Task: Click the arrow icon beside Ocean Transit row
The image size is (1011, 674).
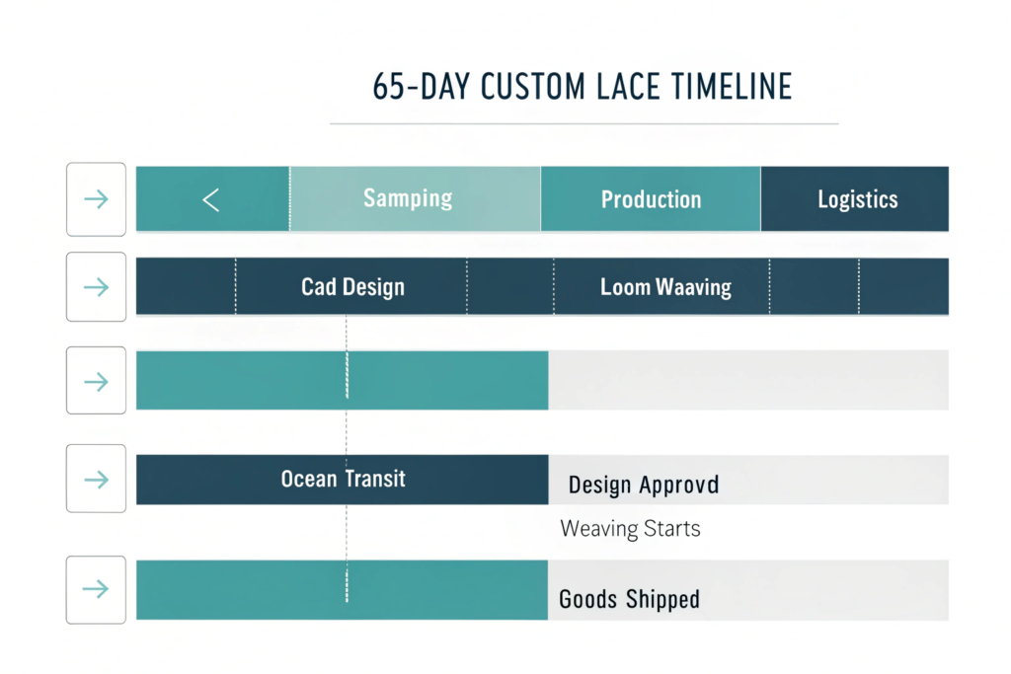Action: coord(96,480)
